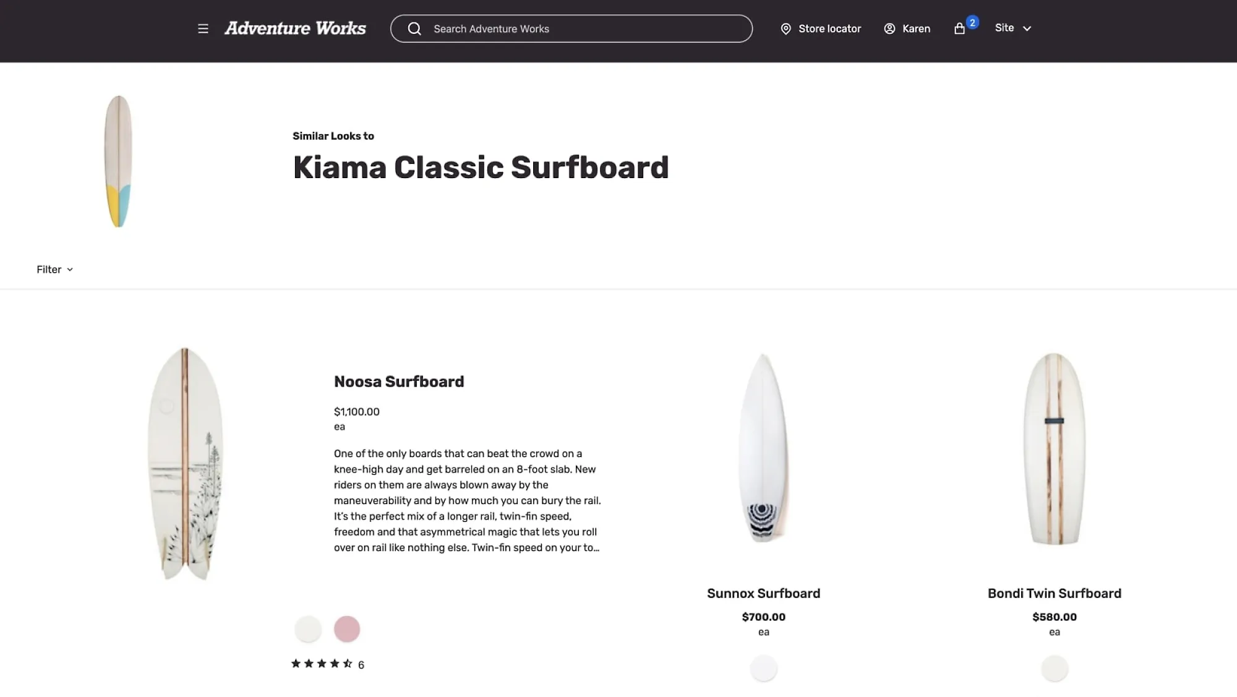Choose the Bondi Twin Surfboard color swatch
This screenshot has height=697, width=1237.
(x=1054, y=669)
